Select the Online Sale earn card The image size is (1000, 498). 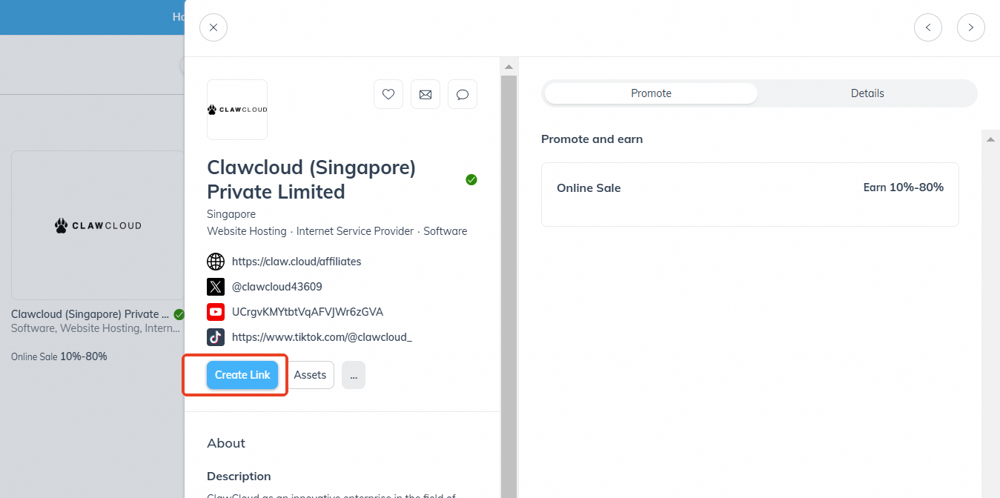749,194
